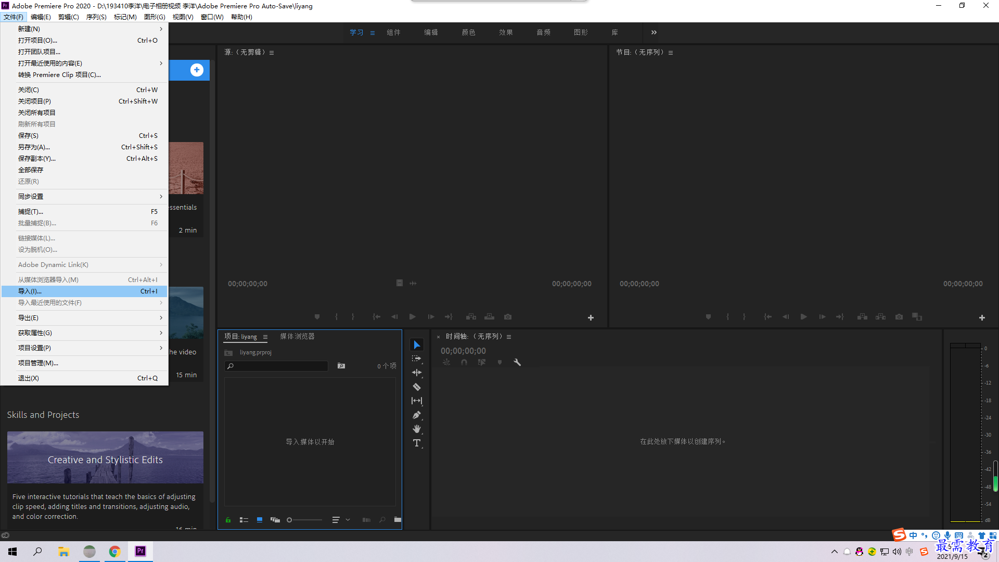Select the Ripple Edit tool
999x562 pixels.
coord(417,373)
